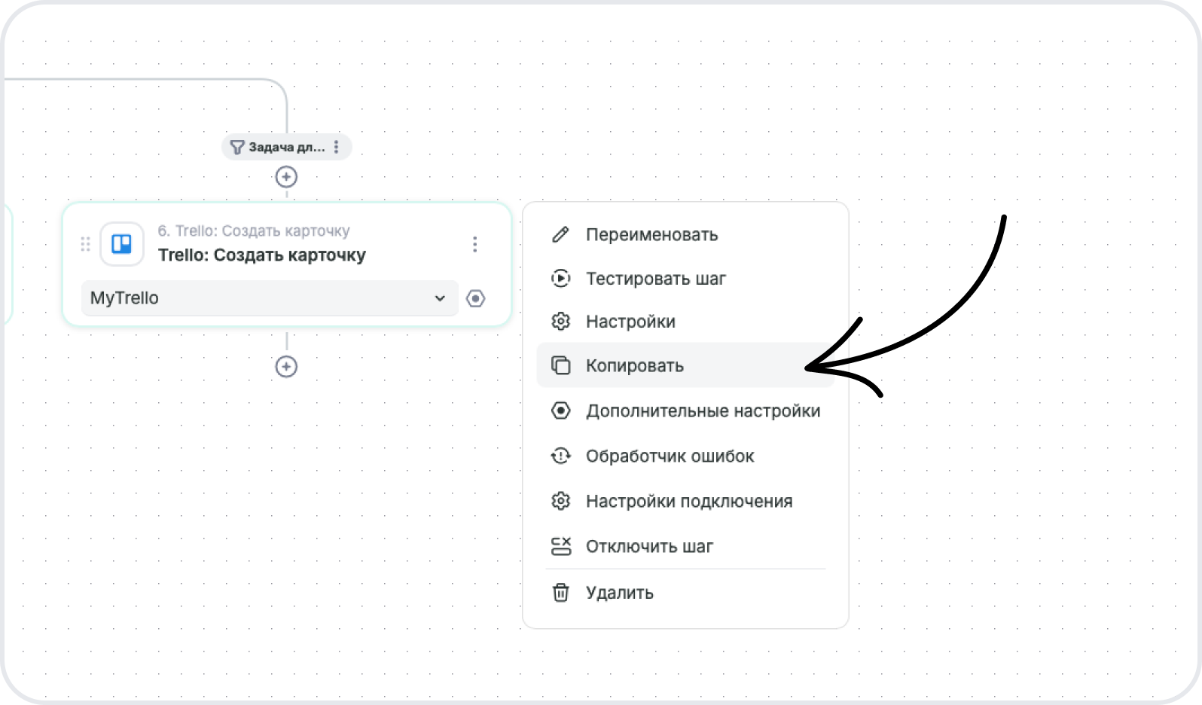Open the three-dot menu on the Trello step
The height and width of the screenshot is (705, 1202).
[x=474, y=244]
